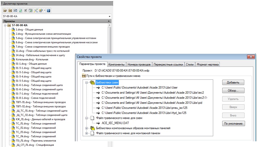This screenshot has width=257, height=147.
Task: Switch to the Компоненты tab
Action: [117, 65]
